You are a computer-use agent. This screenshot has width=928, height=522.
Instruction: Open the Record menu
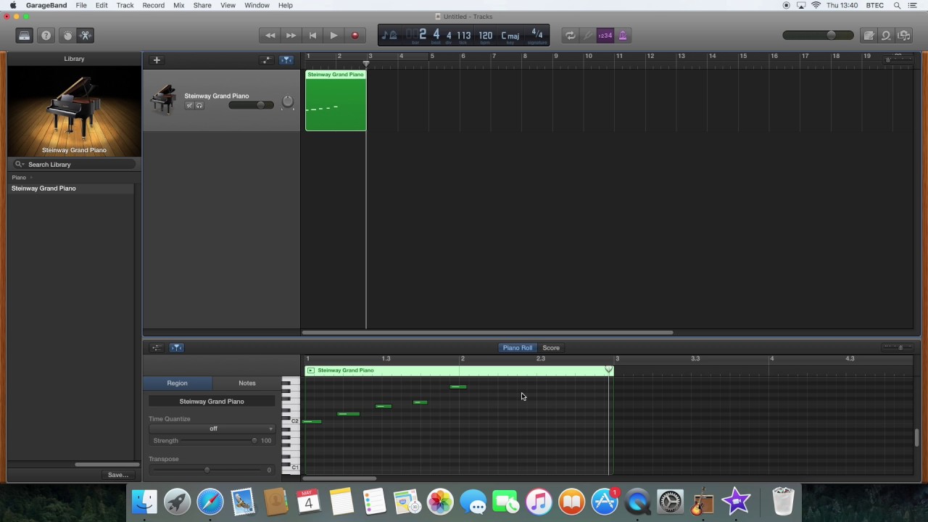[153, 5]
